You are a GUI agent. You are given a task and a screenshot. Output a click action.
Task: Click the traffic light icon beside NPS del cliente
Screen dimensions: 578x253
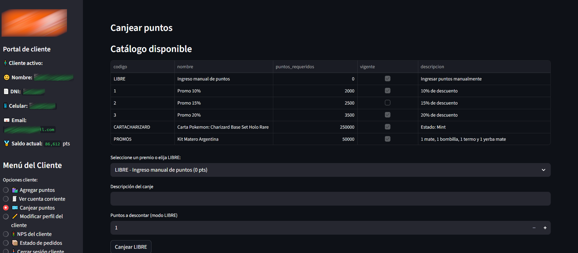pyautogui.click(x=13, y=234)
